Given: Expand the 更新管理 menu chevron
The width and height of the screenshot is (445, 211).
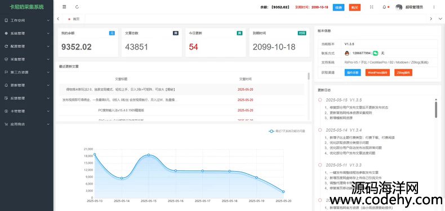Looking at the screenshot, I should tap(48, 85).
